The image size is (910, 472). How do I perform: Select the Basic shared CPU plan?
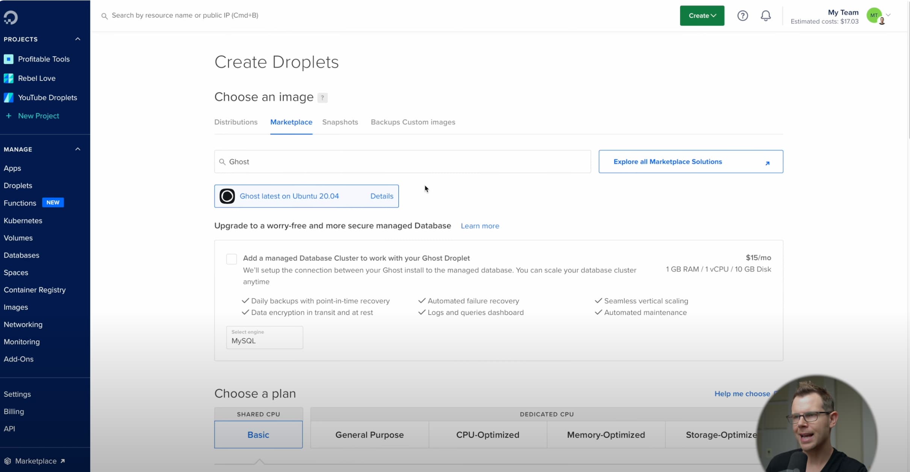(258, 434)
